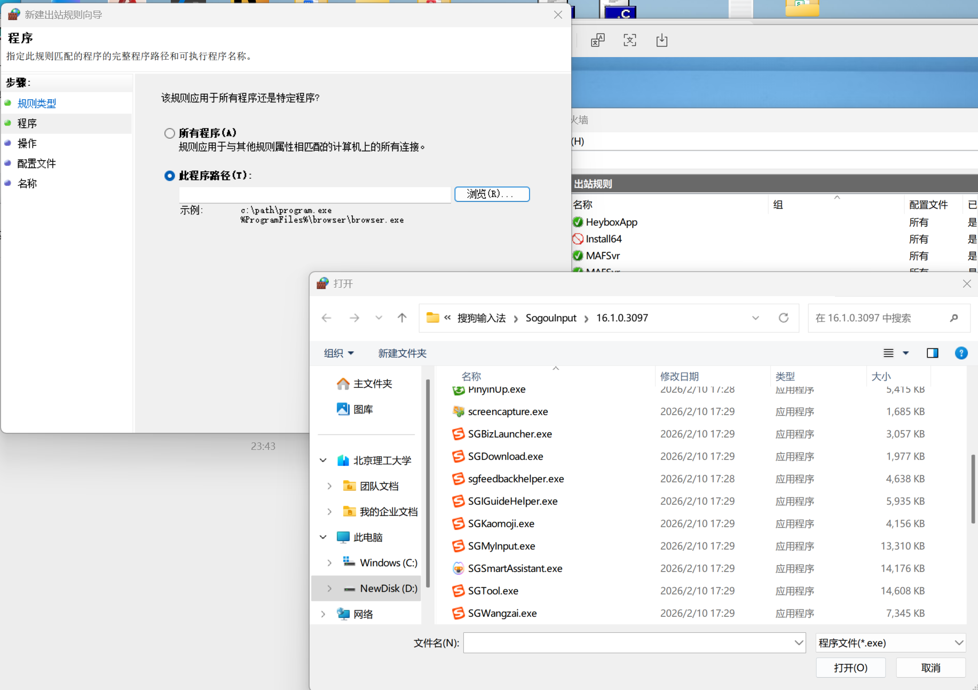
Task: Click the 取消 button
Action: [930, 668]
